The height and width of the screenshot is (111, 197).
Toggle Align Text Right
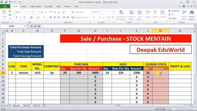tap(58, 17)
